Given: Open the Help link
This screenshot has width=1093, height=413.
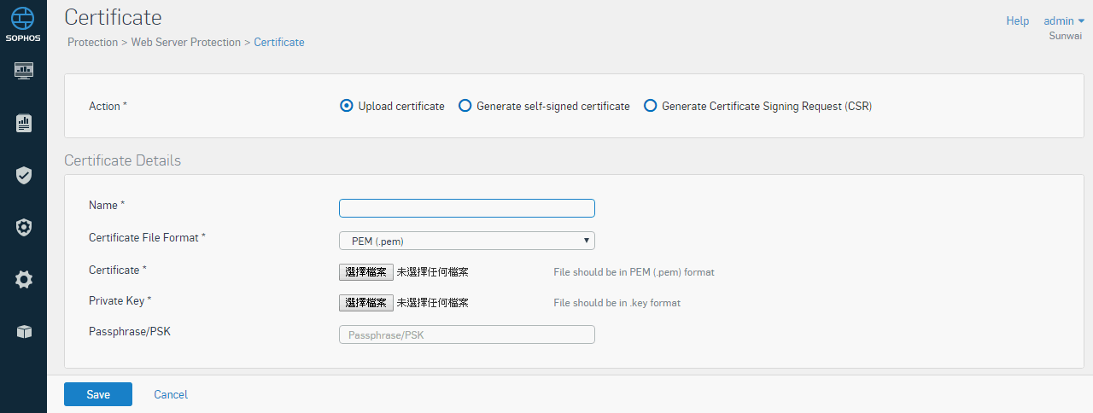Looking at the screenshot, I should (x=1017, y=20).
